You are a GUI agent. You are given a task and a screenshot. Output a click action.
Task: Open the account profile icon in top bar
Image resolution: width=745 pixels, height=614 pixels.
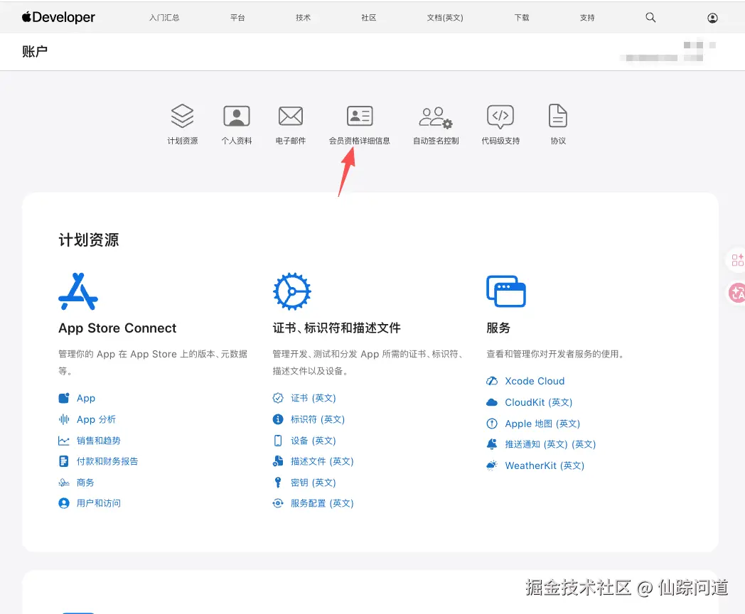712,18
